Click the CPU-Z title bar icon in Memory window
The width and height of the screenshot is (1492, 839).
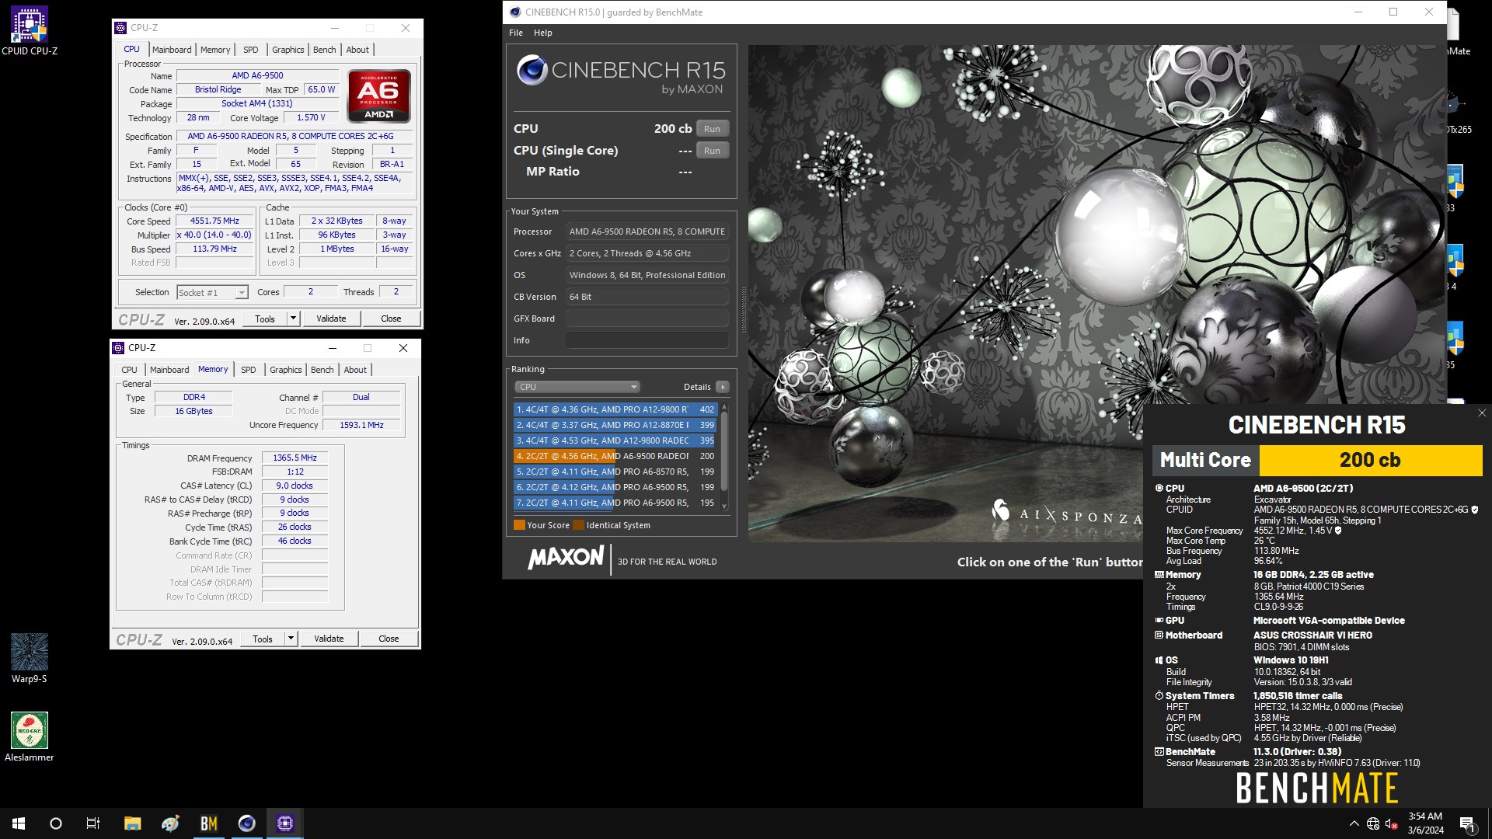tap(118, 348)
